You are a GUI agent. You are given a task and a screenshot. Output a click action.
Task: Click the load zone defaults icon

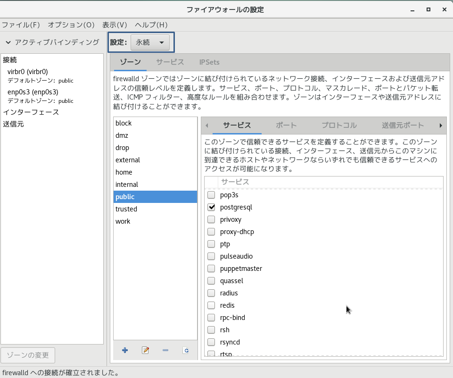(186, 350)
